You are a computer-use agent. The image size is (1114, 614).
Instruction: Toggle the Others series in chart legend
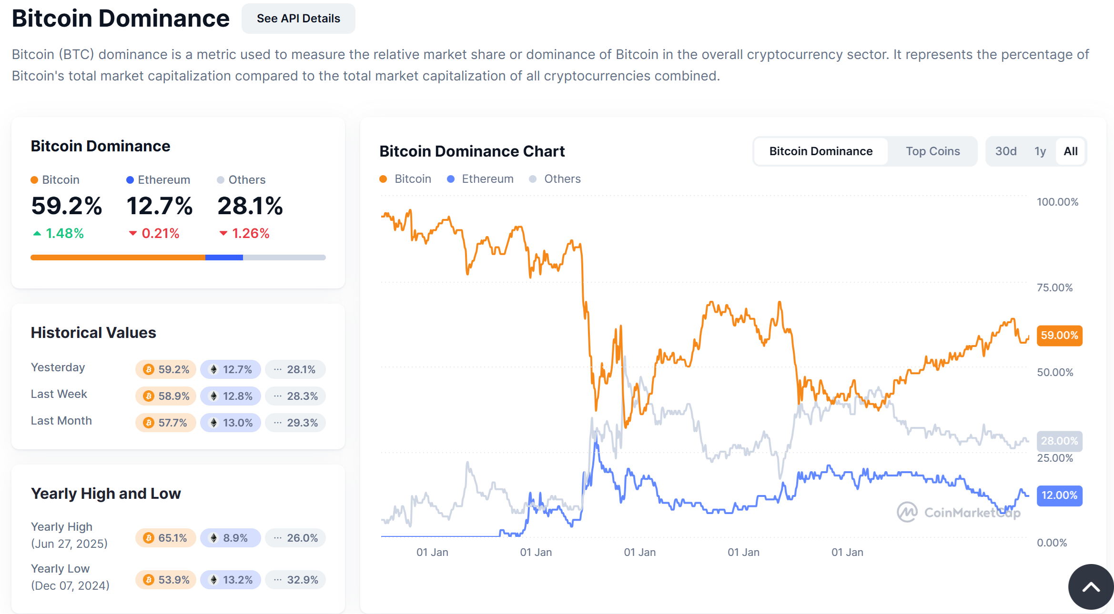pos(555,179)
